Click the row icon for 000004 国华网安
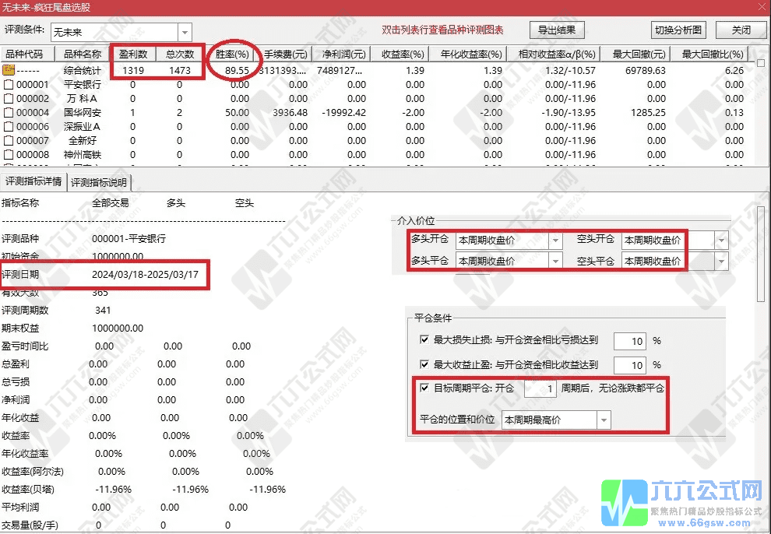 click(9, 112)
